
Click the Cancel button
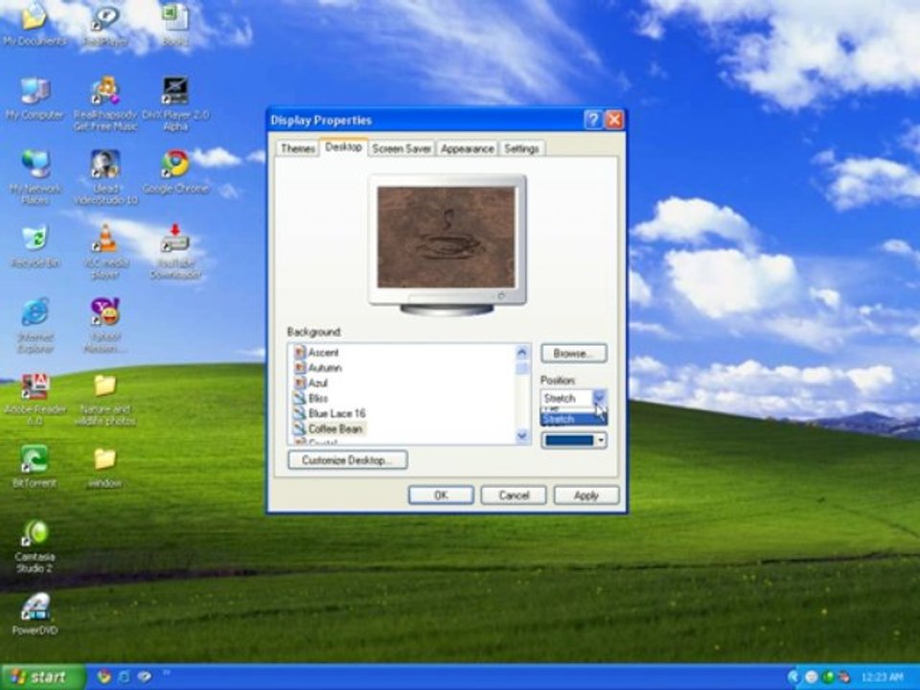514,495
